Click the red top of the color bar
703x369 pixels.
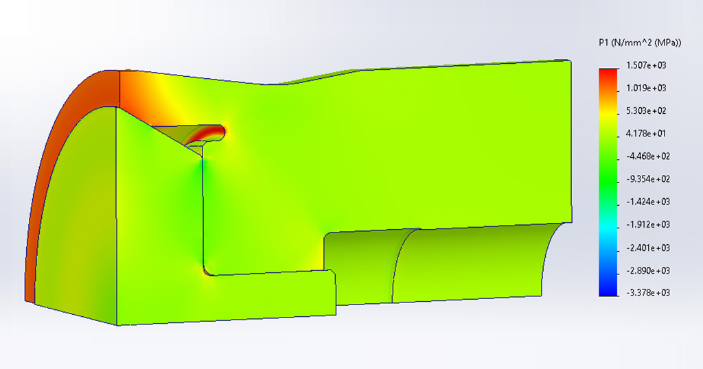click(608, 73)
